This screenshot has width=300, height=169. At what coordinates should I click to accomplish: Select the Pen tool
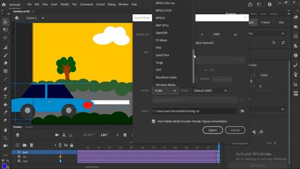(5, 89)
